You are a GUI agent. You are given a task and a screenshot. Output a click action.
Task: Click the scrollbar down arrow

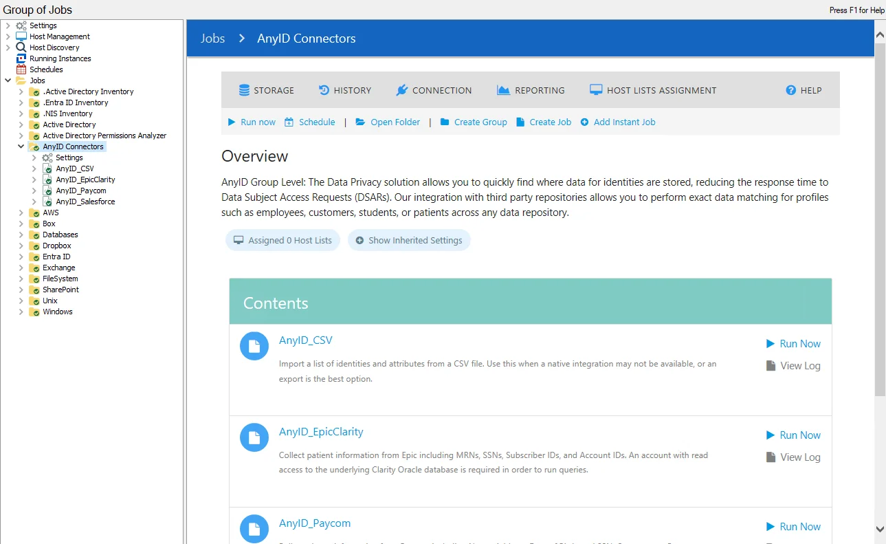point(880,529)
